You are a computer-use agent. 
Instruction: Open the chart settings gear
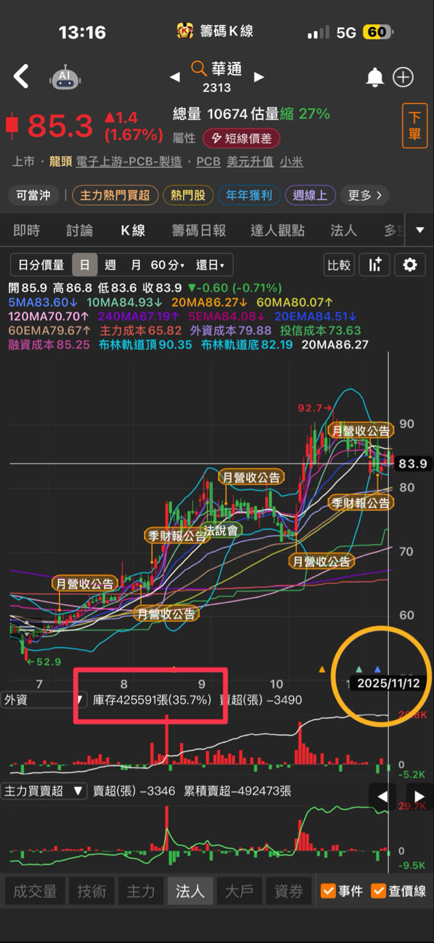click(x=410, y=264)
